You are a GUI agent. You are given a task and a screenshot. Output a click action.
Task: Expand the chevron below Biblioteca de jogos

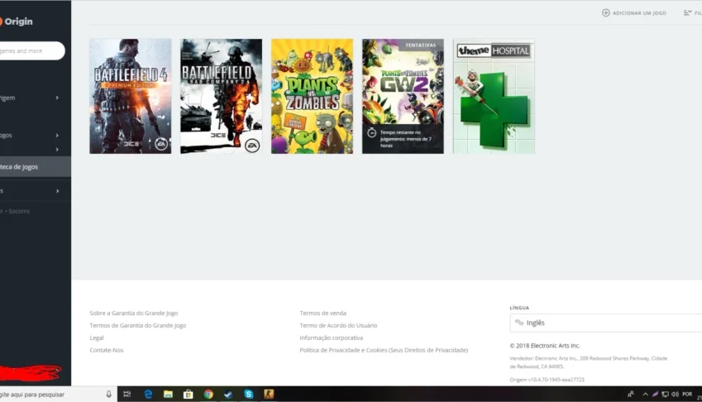[x=57, y=191]
